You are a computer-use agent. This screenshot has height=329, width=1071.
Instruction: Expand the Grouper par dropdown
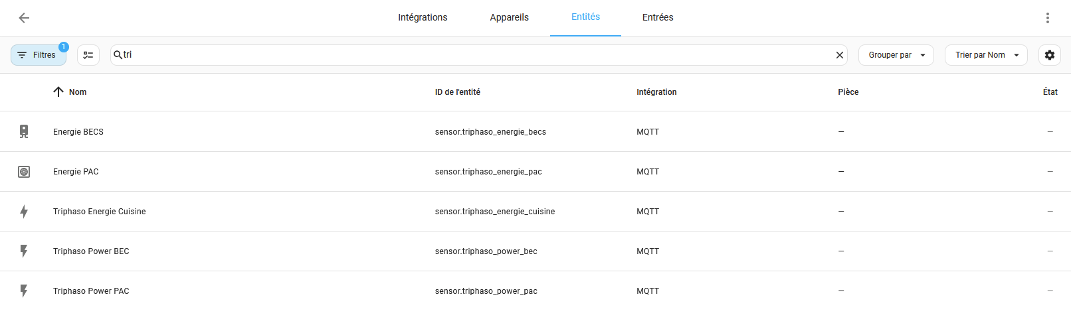[896, 55]
